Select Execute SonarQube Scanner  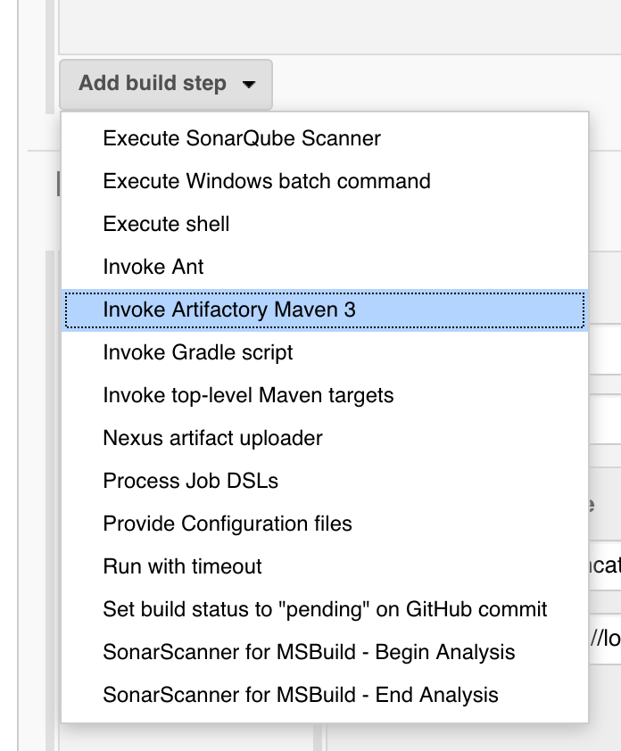tap(242, 138)
